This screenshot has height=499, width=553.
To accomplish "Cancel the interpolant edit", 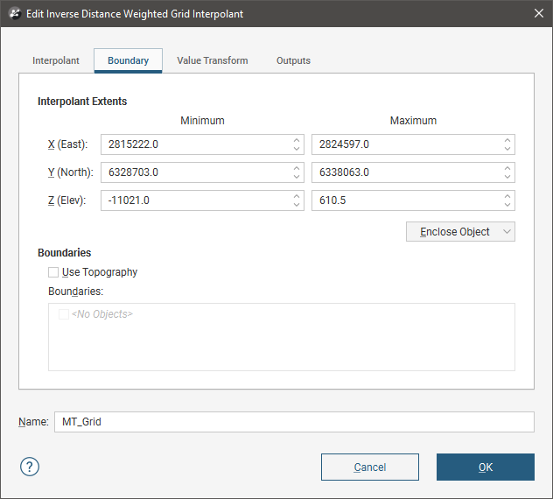I will tap(370, 467).
